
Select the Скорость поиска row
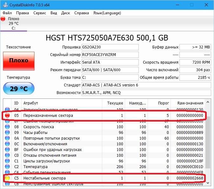104,127
